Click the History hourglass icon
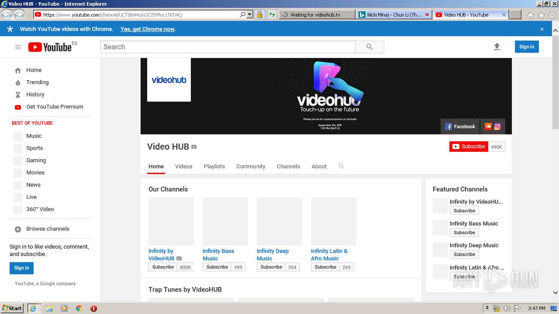559x314 pixels. [18, 95]
